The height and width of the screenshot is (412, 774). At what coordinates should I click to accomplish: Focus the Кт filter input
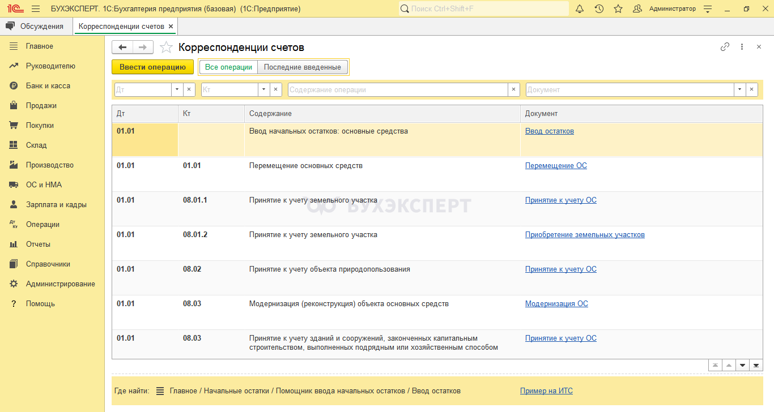229,89
